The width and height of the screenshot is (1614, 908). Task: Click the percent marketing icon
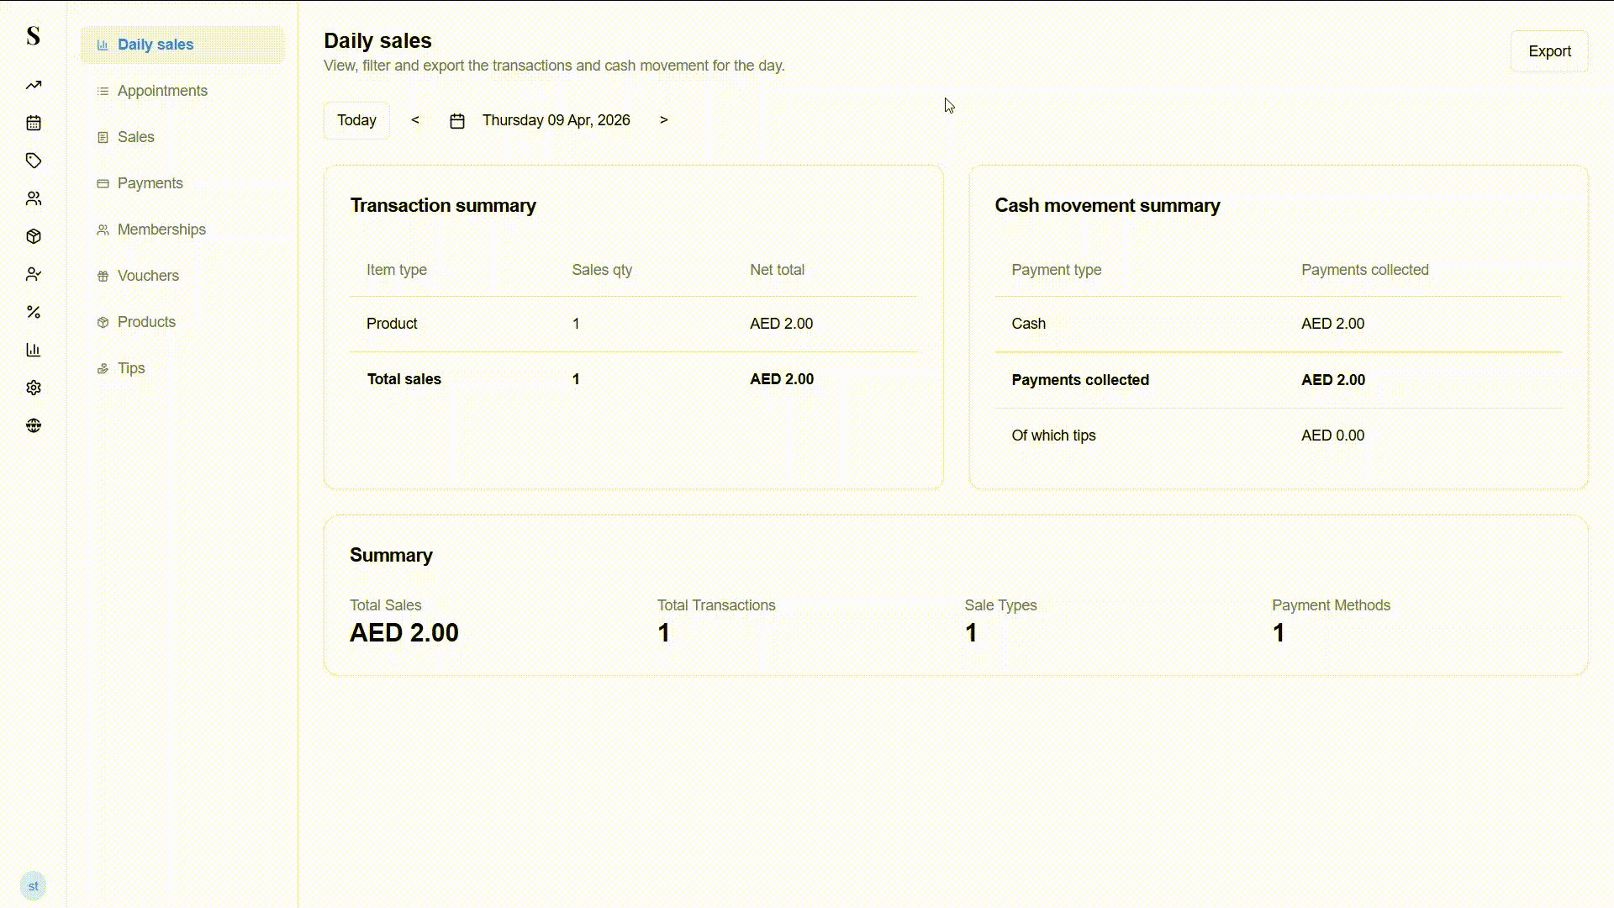tap(34, 312)
